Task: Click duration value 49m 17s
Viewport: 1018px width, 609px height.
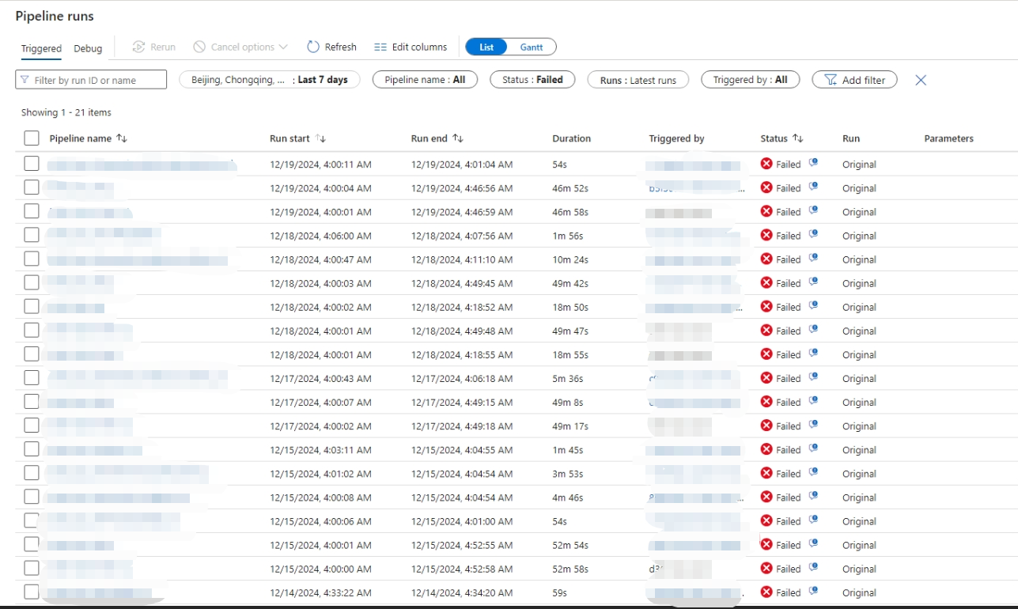Action: pyautogui.click(x=570, y=426)
